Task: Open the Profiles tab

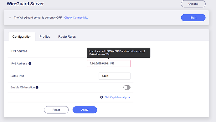Action: (x=45, y=37)
